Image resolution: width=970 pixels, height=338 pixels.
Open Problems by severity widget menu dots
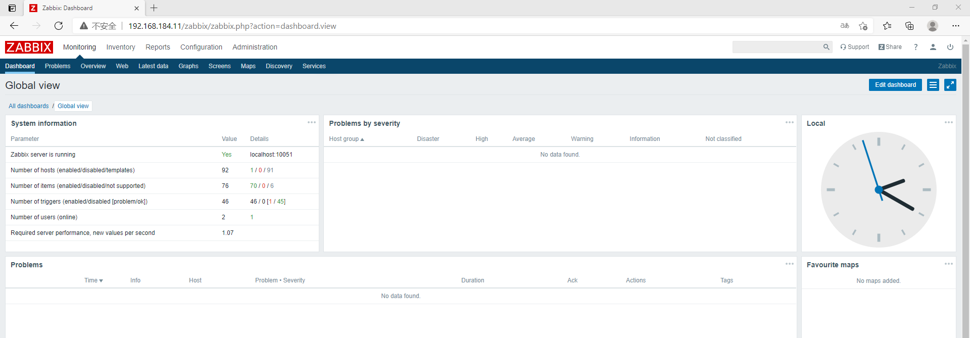(790, 122)
